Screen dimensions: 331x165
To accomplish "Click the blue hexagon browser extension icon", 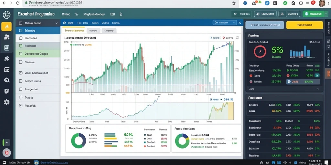I will click(245, 3).
